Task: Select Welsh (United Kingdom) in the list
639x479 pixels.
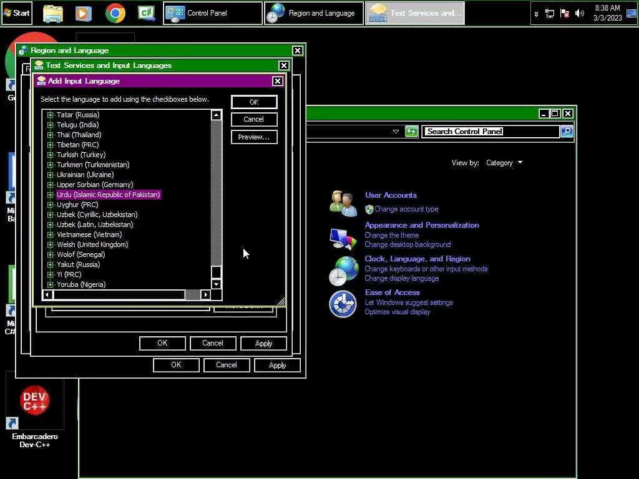Action: point(92,244)
